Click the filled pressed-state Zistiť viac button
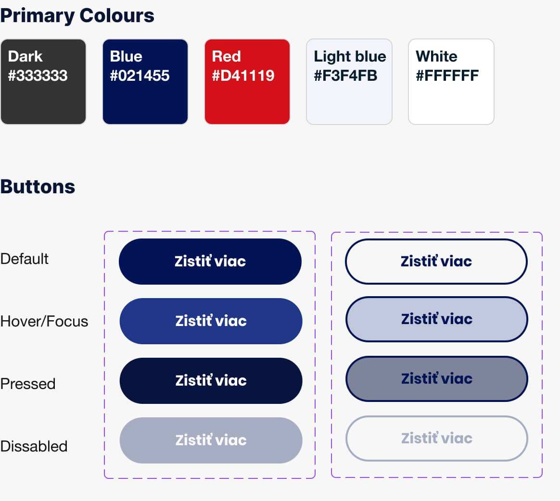The height and width of the screenshot is (501, 560). (x=211, y=381)
